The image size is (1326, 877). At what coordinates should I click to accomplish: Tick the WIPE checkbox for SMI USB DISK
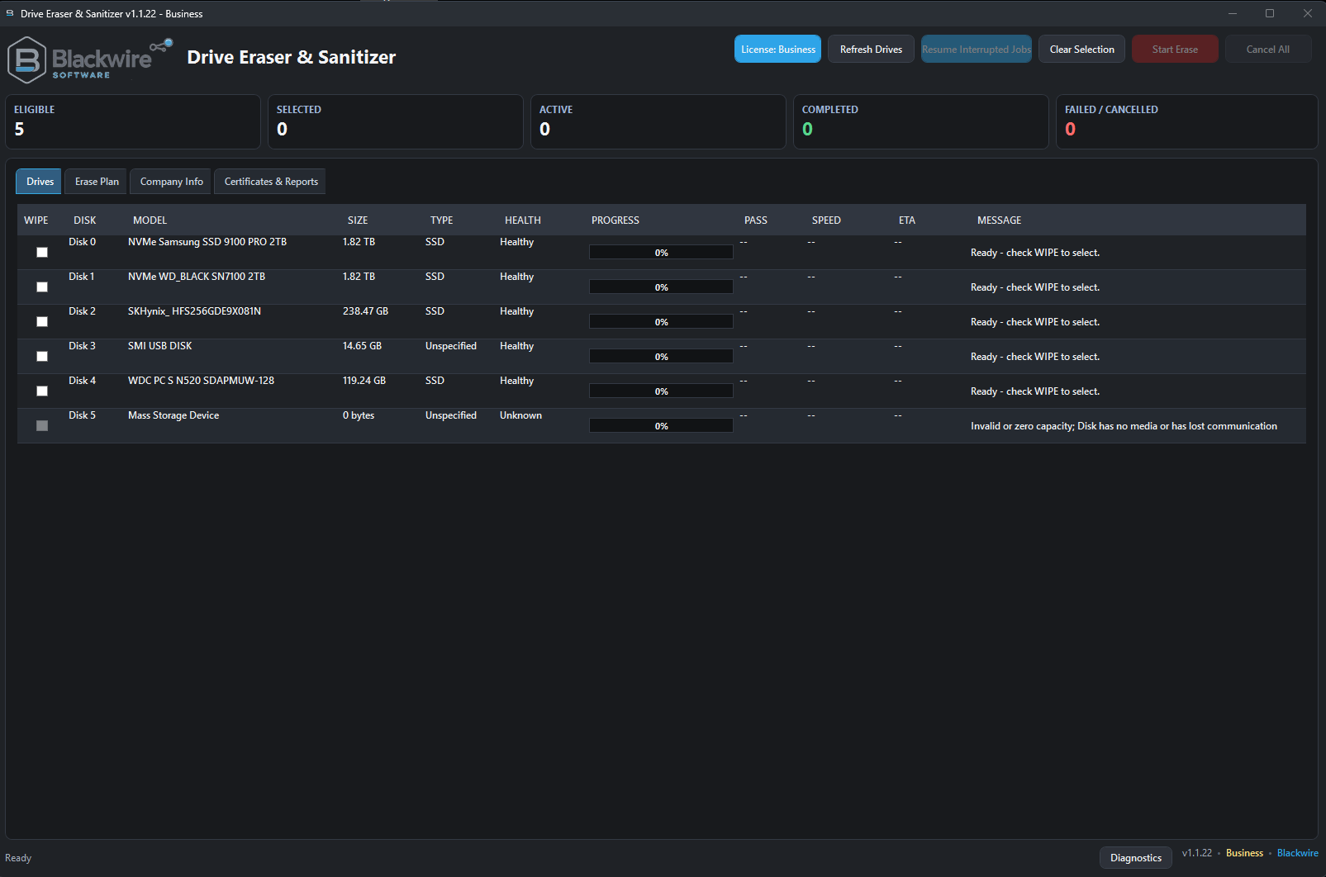(x=42, y=357)
